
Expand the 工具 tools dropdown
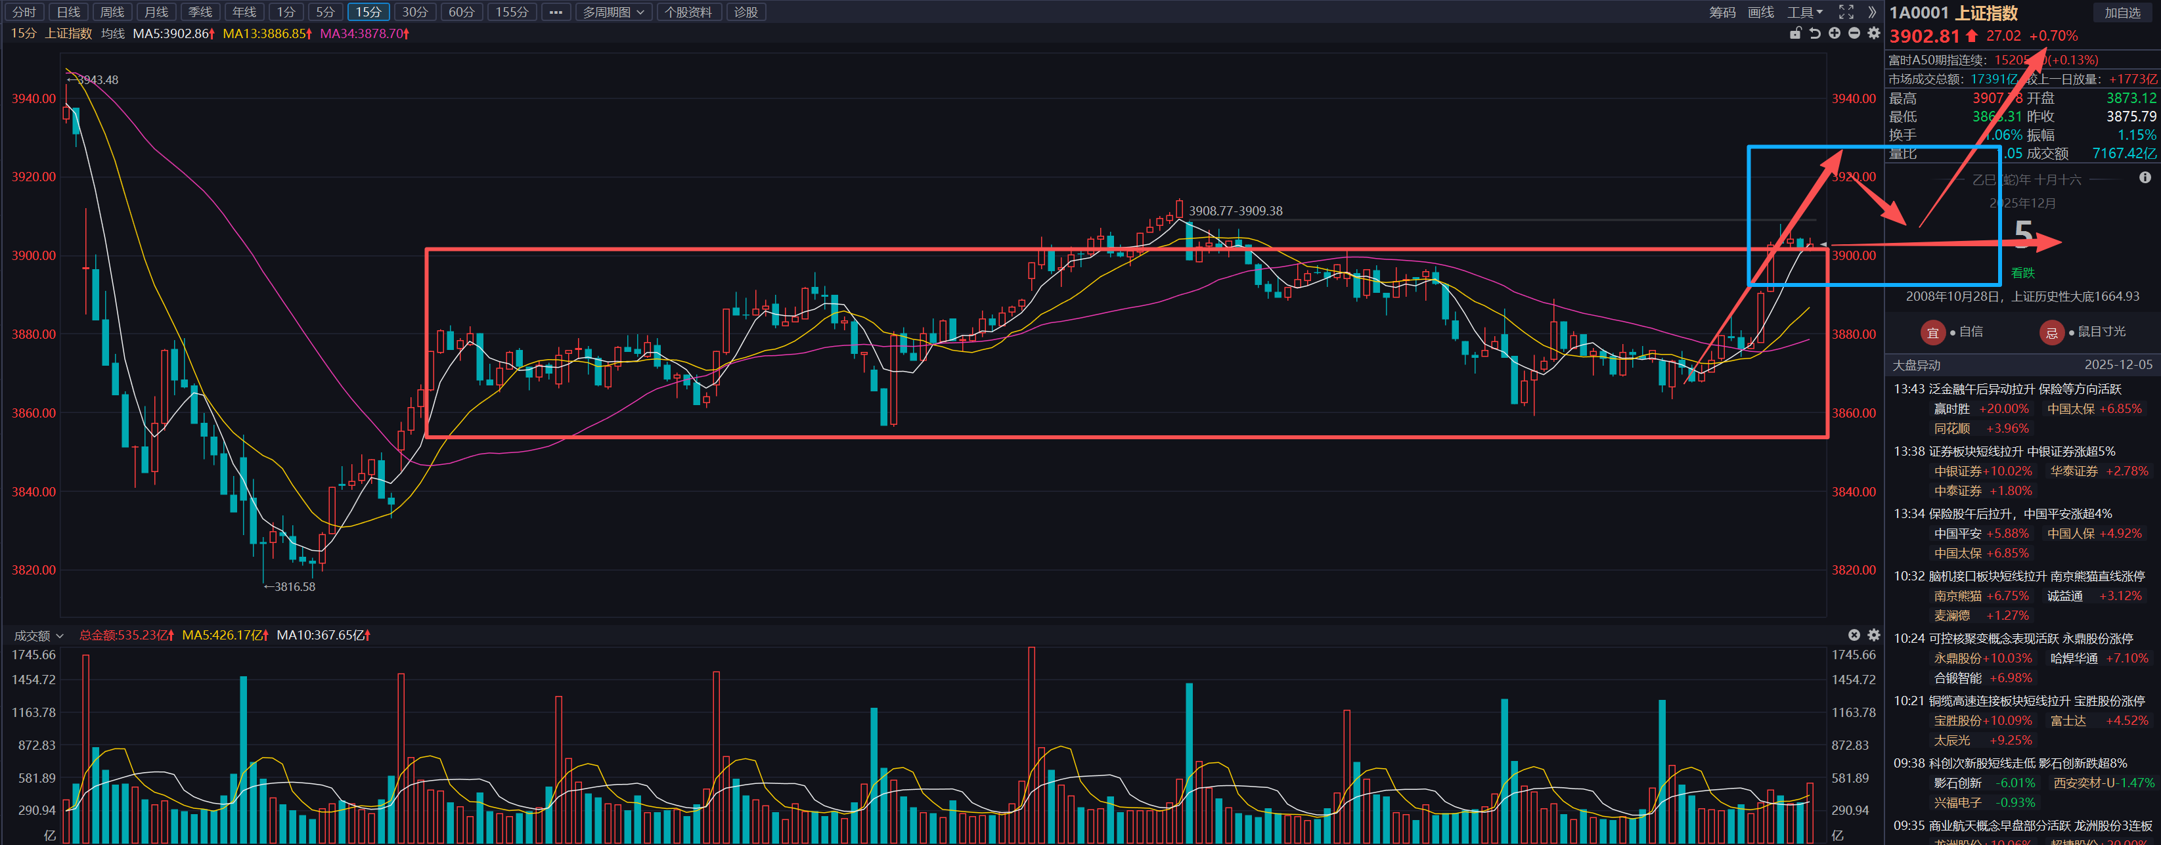pos(1804,12)
